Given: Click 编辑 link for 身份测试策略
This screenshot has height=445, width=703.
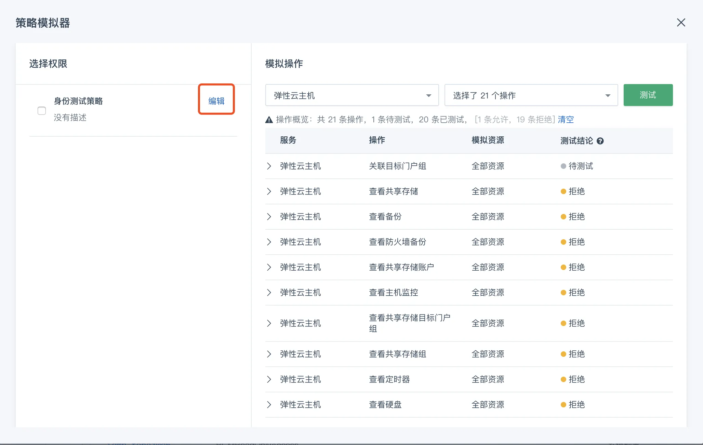Looking at the screenshot, I should (216, 101).
